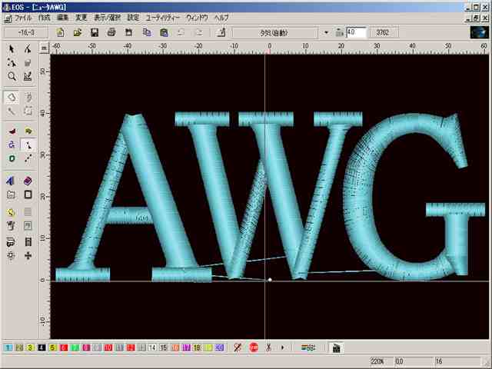
Task: Open the View/Select menu (表示/選択)
Action: pyautogui.click(x=108, y=18)
